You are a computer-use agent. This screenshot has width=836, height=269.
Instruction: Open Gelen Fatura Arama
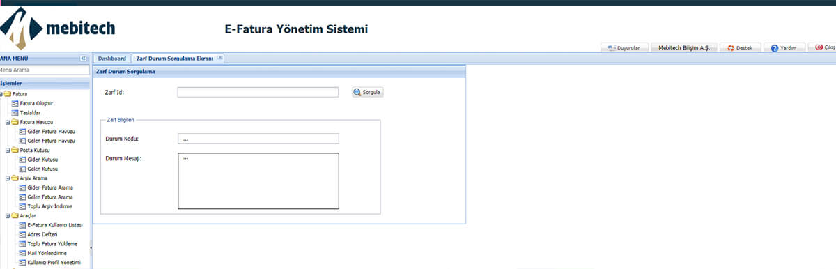click(x=50, y=197)
